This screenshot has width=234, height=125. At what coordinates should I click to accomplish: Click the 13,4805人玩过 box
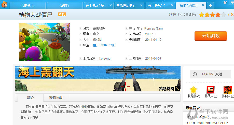pyautogui.click(x=210, y=74)
